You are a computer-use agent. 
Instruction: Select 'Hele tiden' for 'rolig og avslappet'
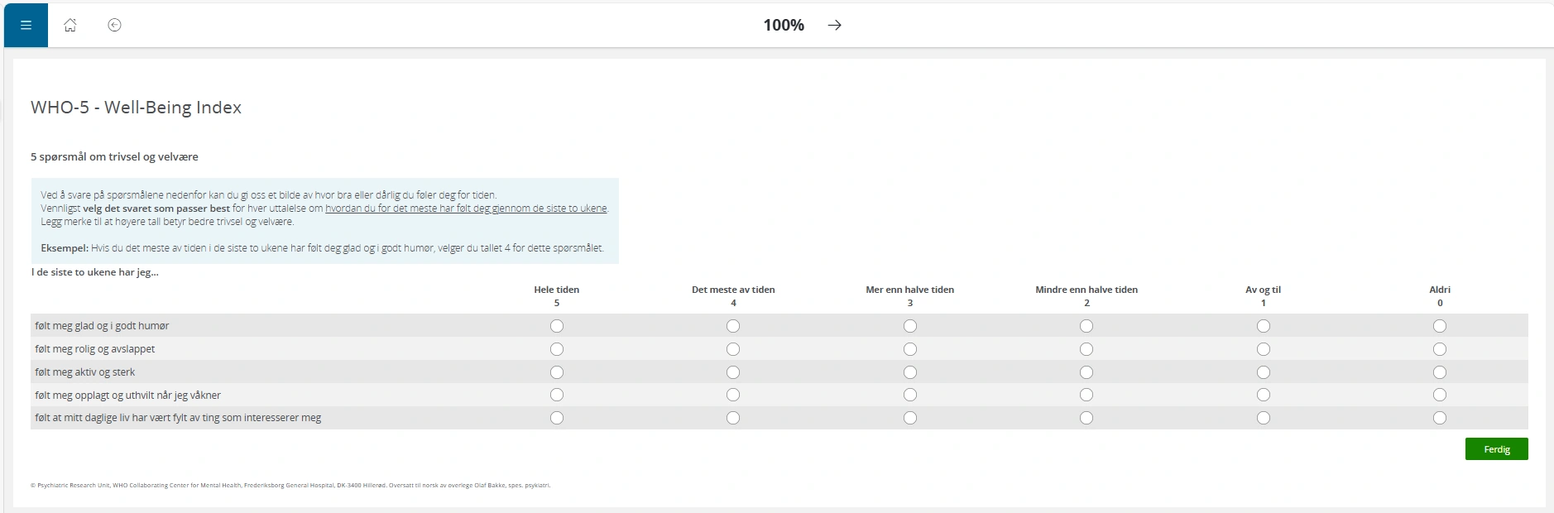pyautogui.click(x=557, y=349)
